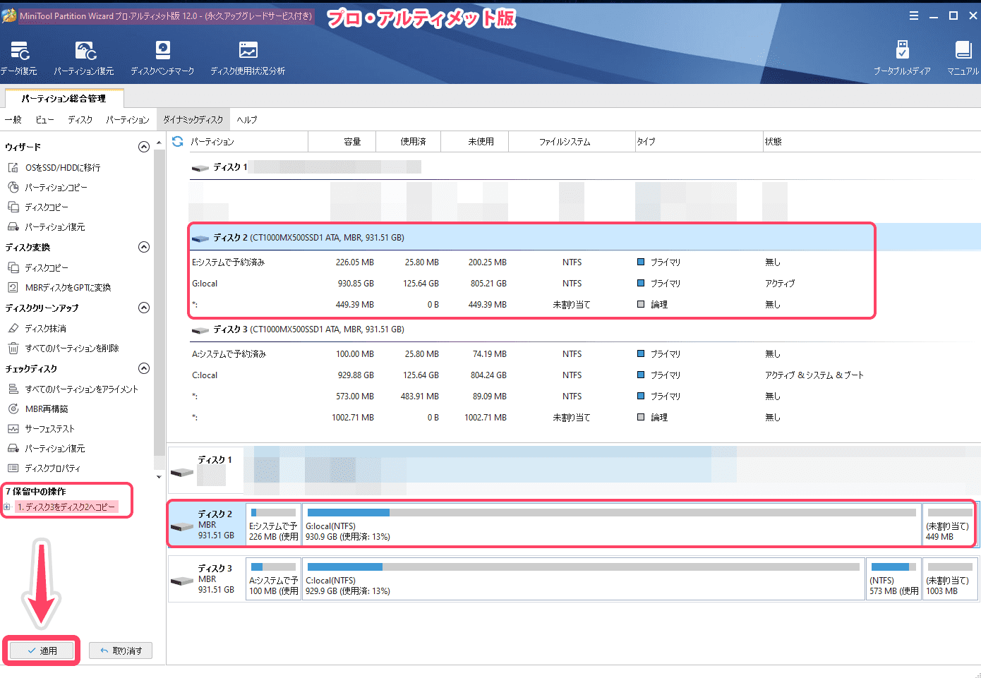This screenshot has height=678, width=981.
Task: Open the 一般 menu
Action: (13, 119)
